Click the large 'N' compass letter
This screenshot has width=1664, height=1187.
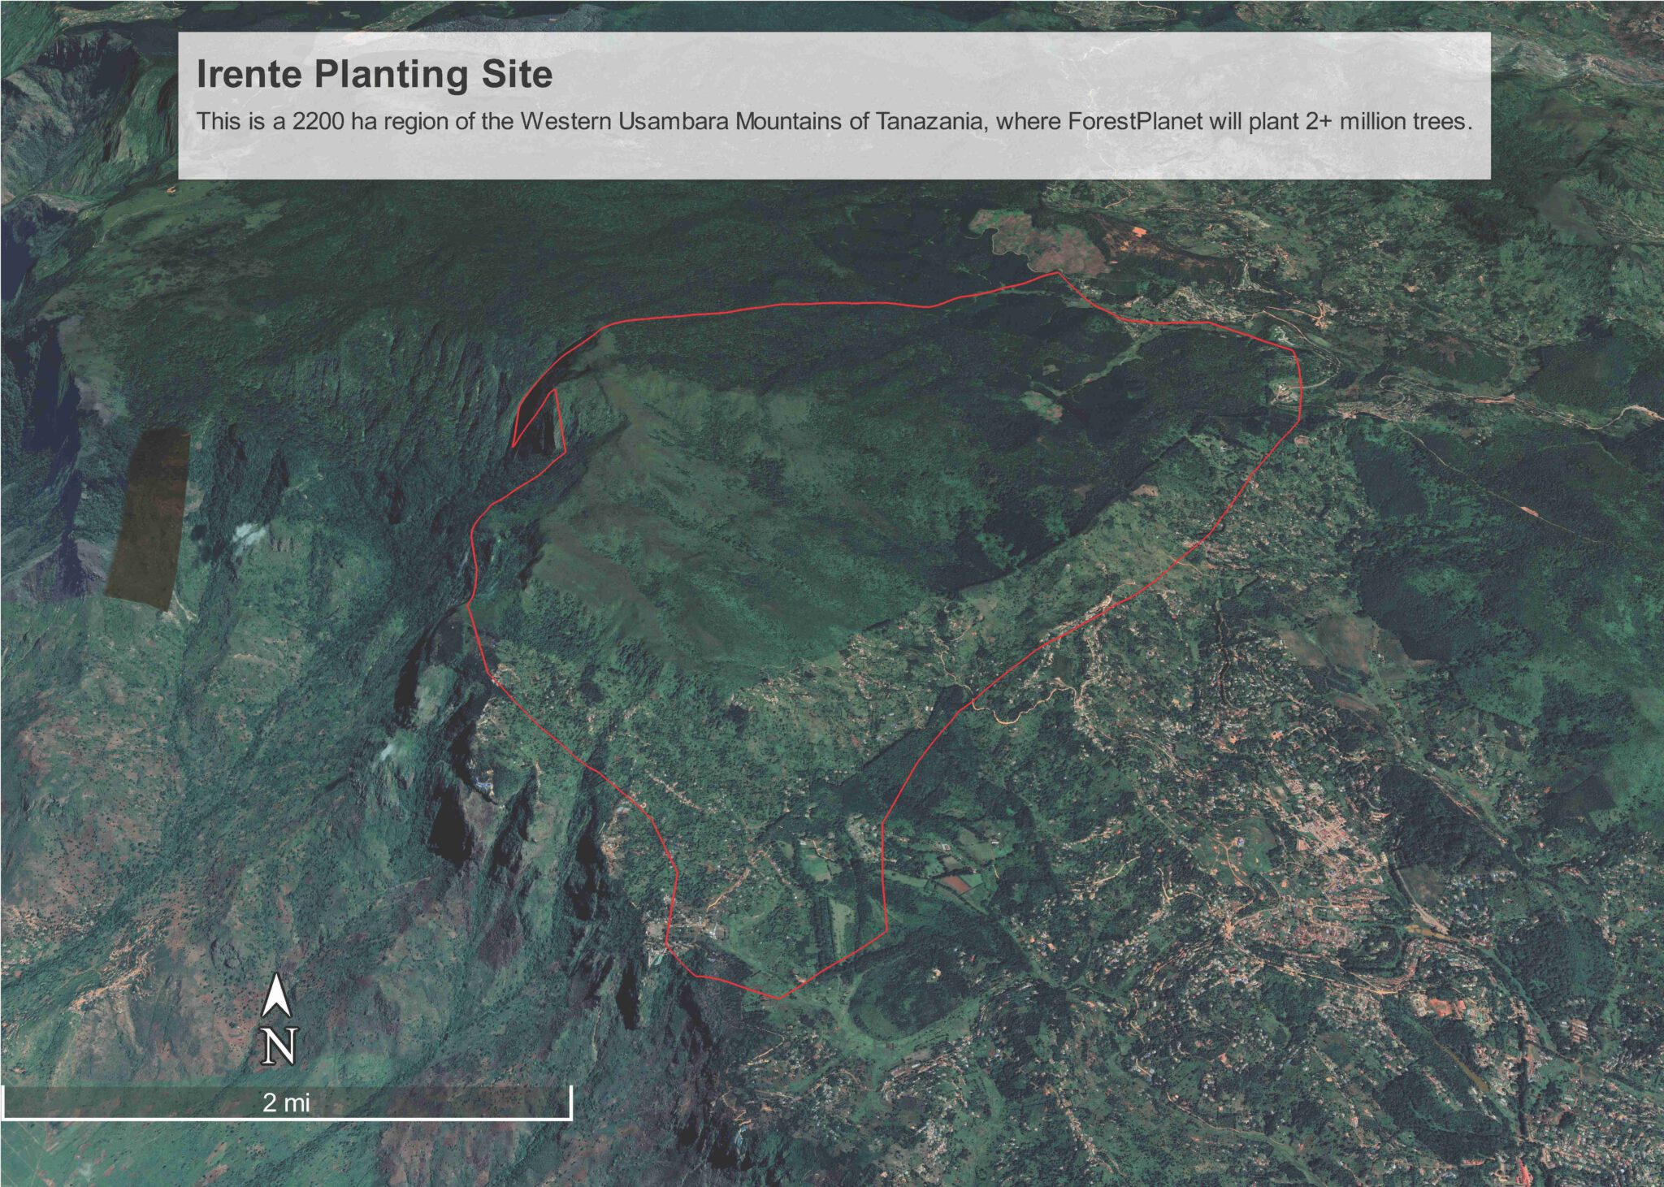click(x=279, y=1046)
